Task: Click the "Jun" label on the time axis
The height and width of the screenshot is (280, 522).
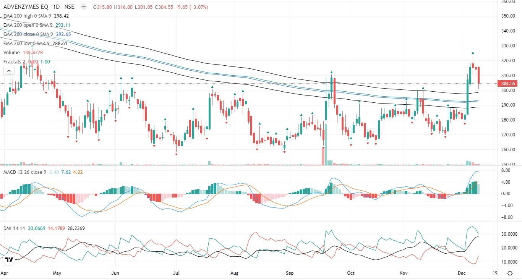Action: pos(115,273)
